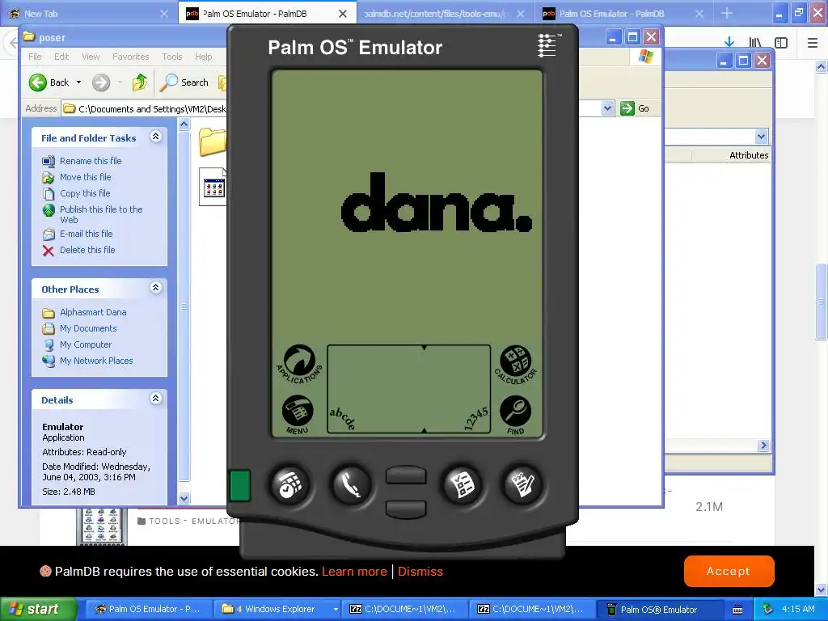
Task: Click Dismiss in cookie banner
Action: [x=420, y=572]
